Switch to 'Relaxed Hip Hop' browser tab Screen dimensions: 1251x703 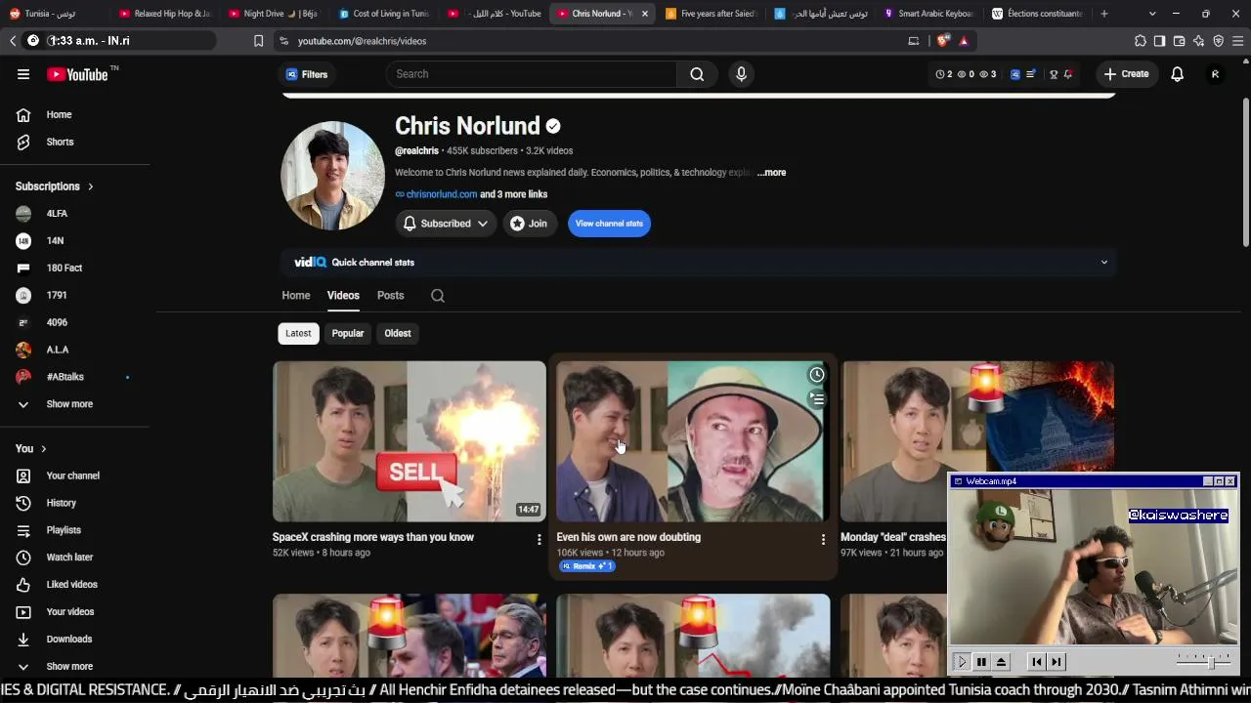tap(163, 14)
